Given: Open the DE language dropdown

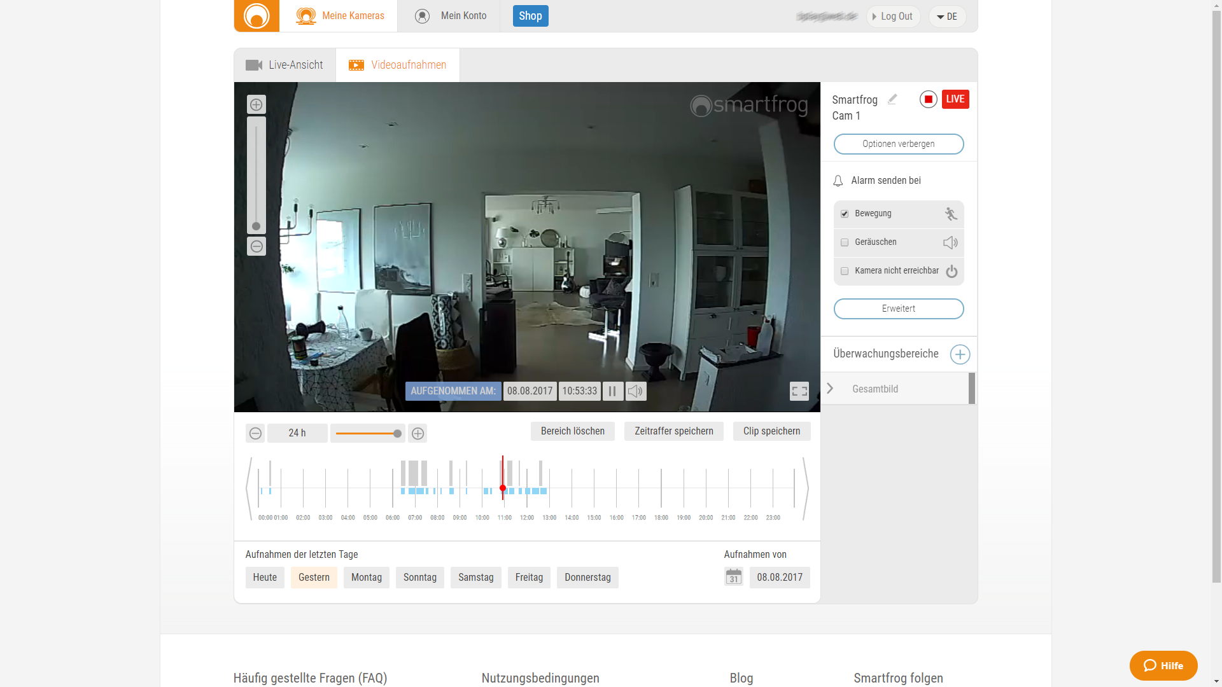Looking at the screenshot, I should click(x=947, y=17).
